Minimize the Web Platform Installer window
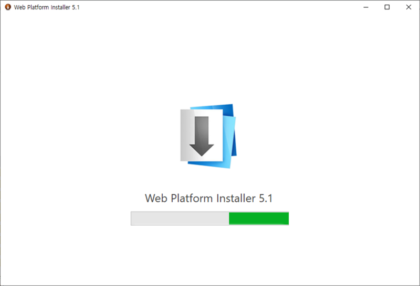The height and width of the screenshot is (286, 420). click(x=365, y=7)
